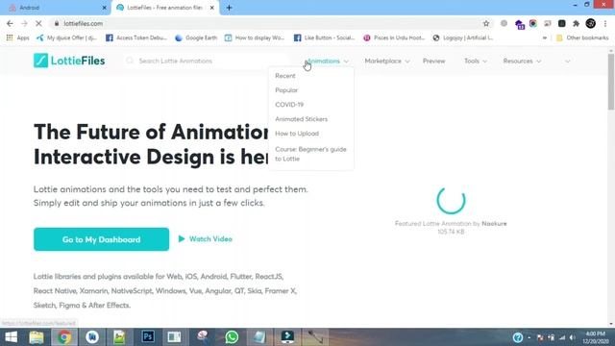Open the Chrome three-dot menu

pyautogui.click(x=605, y=23)
